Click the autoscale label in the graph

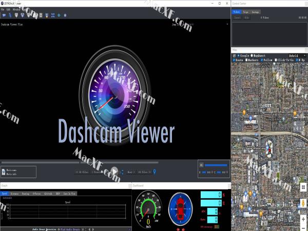tap(7, 198)
